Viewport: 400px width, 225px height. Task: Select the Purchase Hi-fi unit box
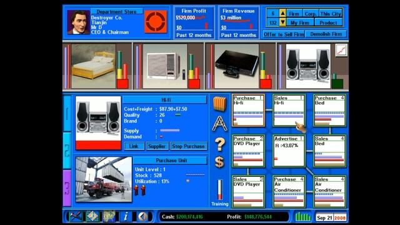pyautogui.click(x=248, y=111)
